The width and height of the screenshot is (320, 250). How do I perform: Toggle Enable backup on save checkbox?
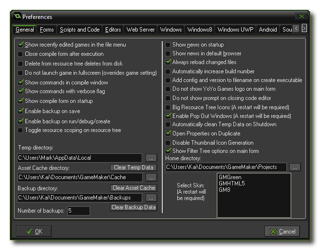20,111
